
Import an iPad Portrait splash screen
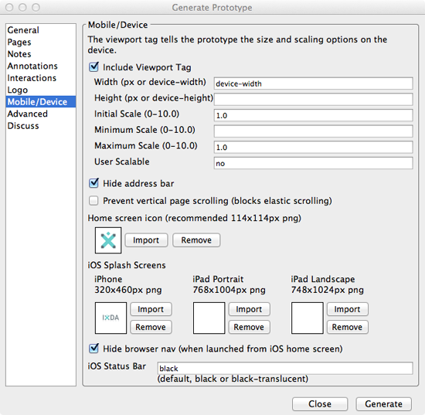[x=250, y=309]
